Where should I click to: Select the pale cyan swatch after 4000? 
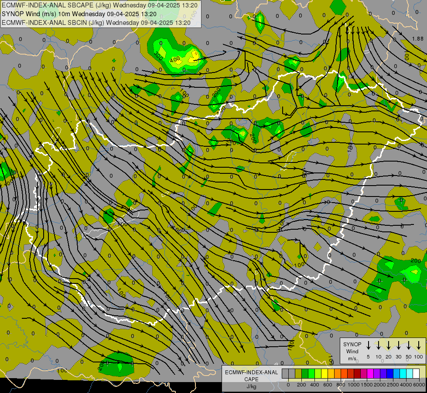(410, 373)
